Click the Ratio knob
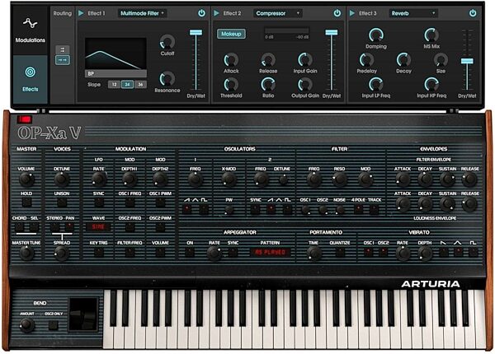 268,85
